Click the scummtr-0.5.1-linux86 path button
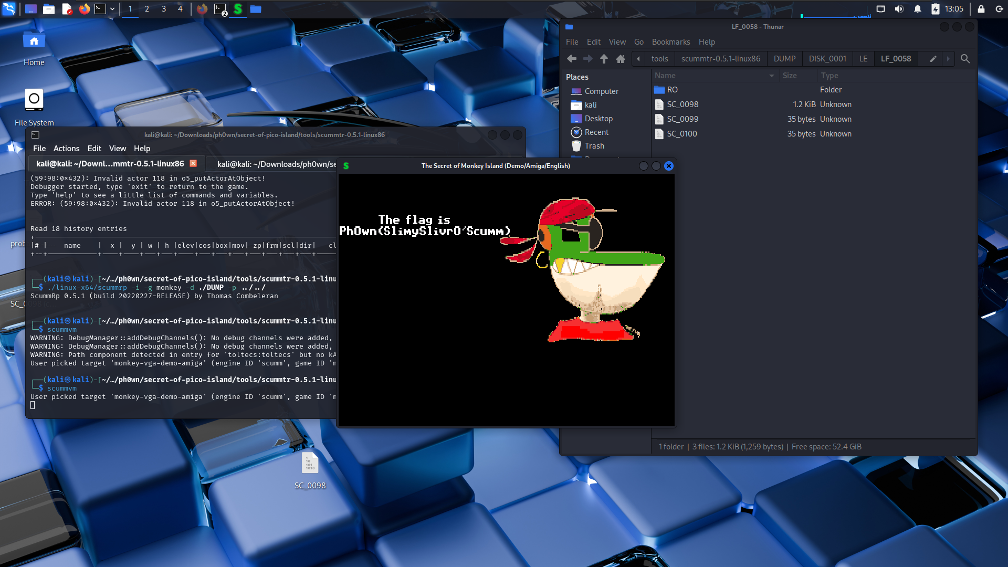 tap(720, 59)
